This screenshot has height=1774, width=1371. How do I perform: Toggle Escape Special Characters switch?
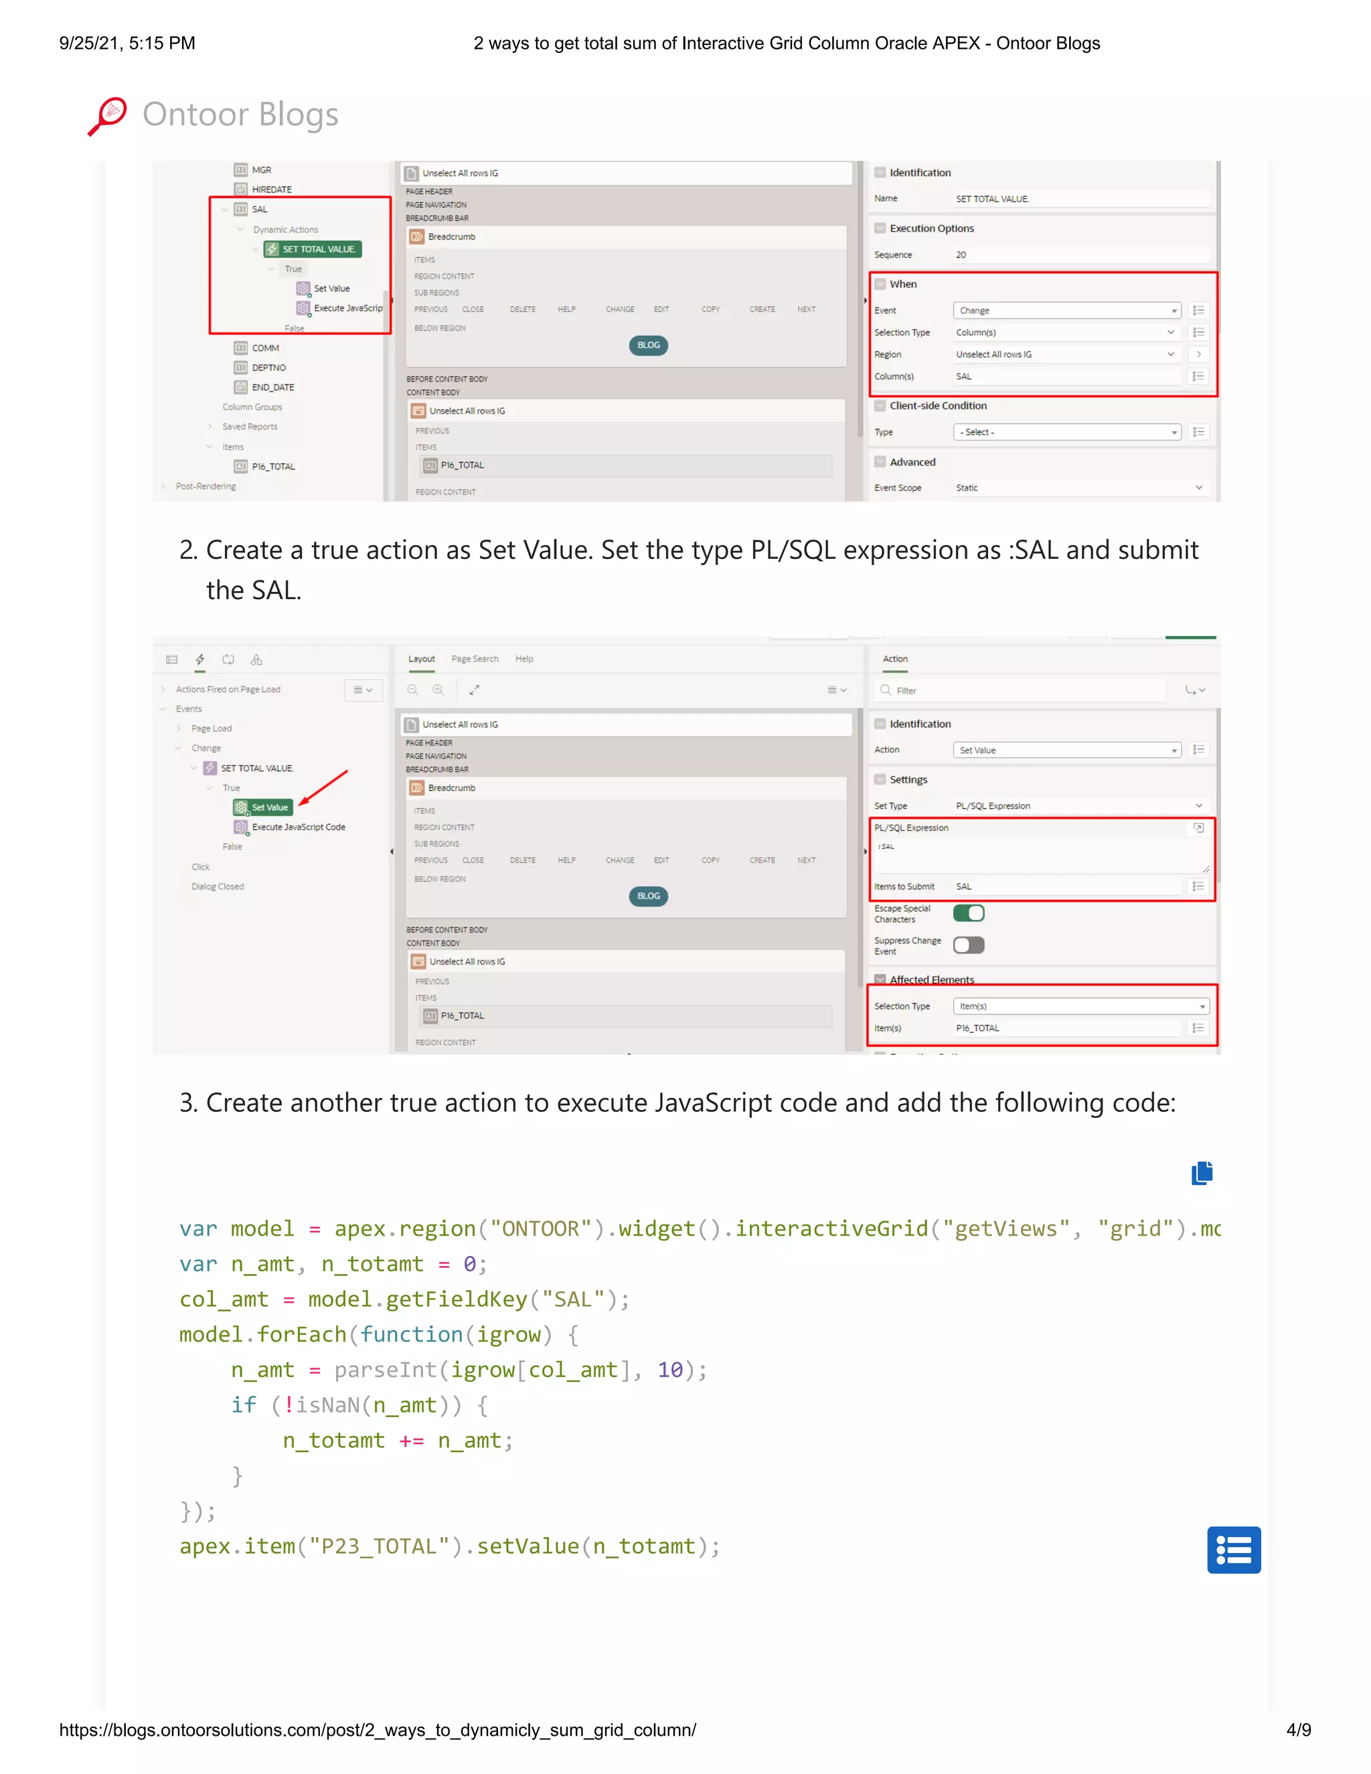(x=968, y=913)
